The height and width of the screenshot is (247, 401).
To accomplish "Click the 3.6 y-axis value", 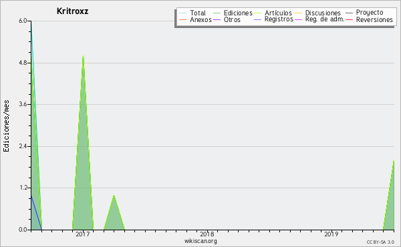I will pyautogui.click(x=23, y=104).
